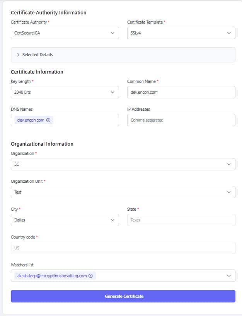Image resolution: width=242 pixels, height=316 pixels.
Task: Open the Organization dropdown
Action: [123, 164]
